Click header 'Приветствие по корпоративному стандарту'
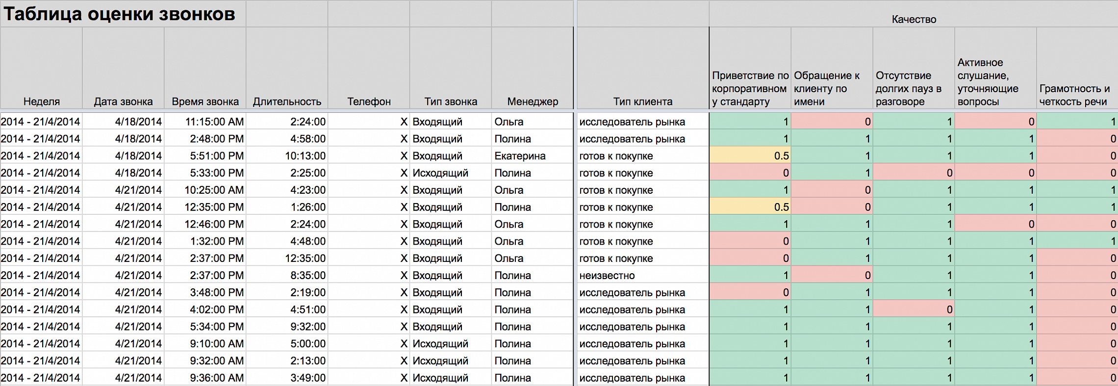This screenshot has height=386, width=1118. click(x=750, y=68)
